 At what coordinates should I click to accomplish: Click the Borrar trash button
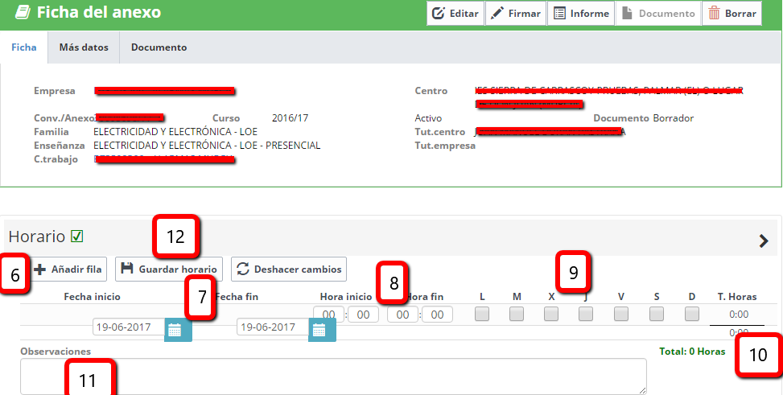pyautogui.click(x=731, y=14)
